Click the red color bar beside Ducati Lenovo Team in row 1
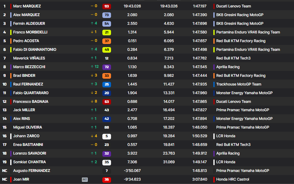 pyautogui.click(x=214, y=6)
